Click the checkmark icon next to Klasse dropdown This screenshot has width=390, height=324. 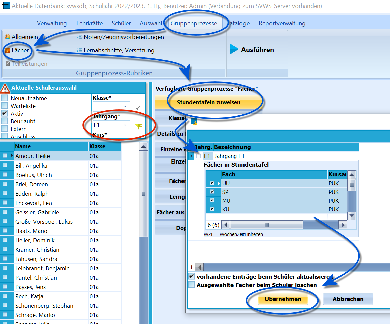click(138, 108)
